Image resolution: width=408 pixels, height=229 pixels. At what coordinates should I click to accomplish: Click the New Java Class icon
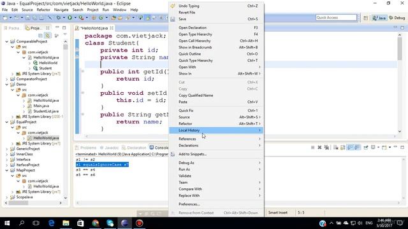[x=101, y=18]
